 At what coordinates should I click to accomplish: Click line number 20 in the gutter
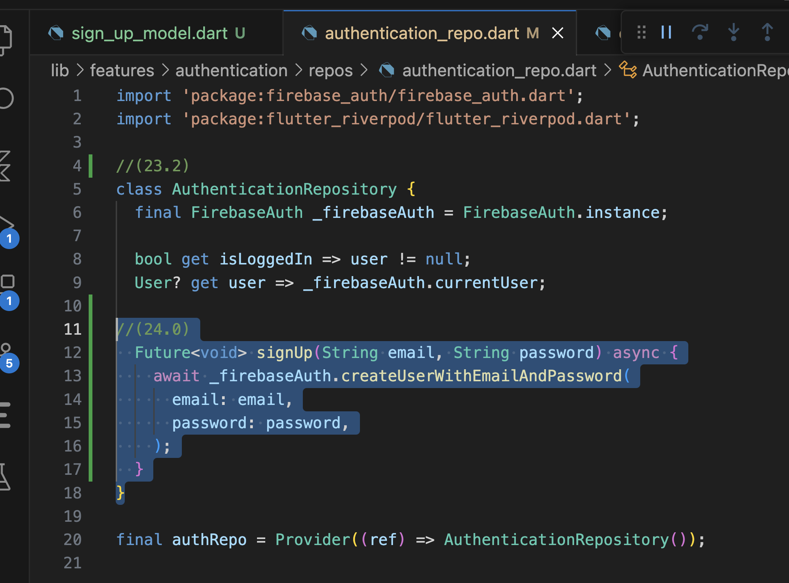pos(73,539)
